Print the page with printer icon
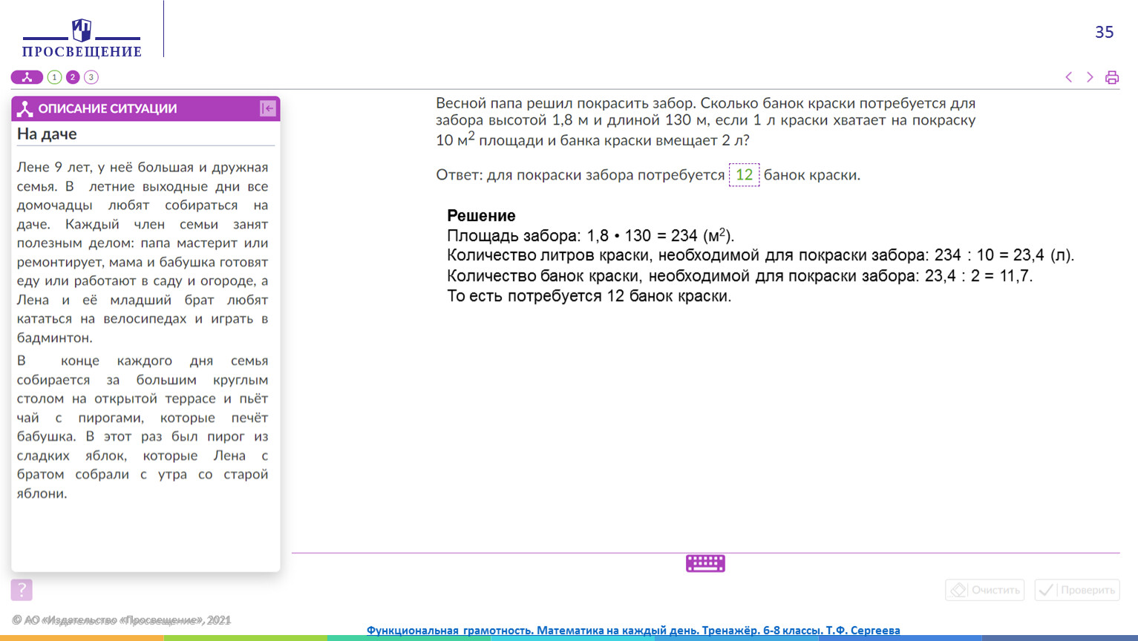 [x=1111, y=77]
